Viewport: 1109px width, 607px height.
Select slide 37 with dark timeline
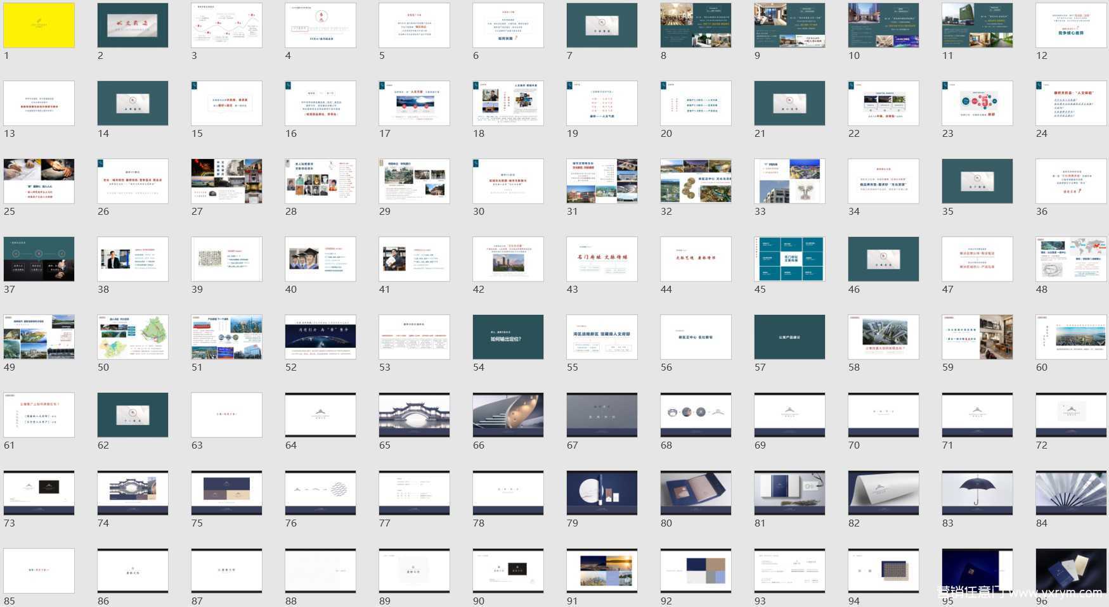coord(39,259)
